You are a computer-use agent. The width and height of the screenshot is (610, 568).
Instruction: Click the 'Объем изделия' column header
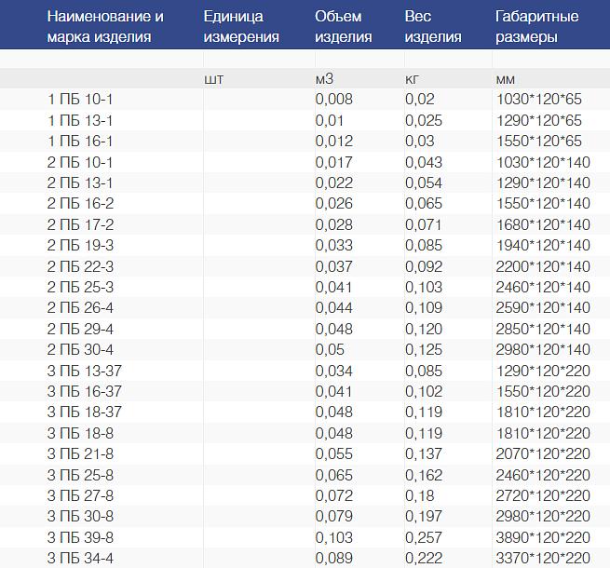coord(344,27)
